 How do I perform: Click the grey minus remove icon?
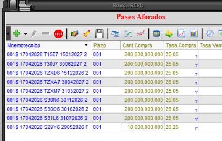coord(46,33)
